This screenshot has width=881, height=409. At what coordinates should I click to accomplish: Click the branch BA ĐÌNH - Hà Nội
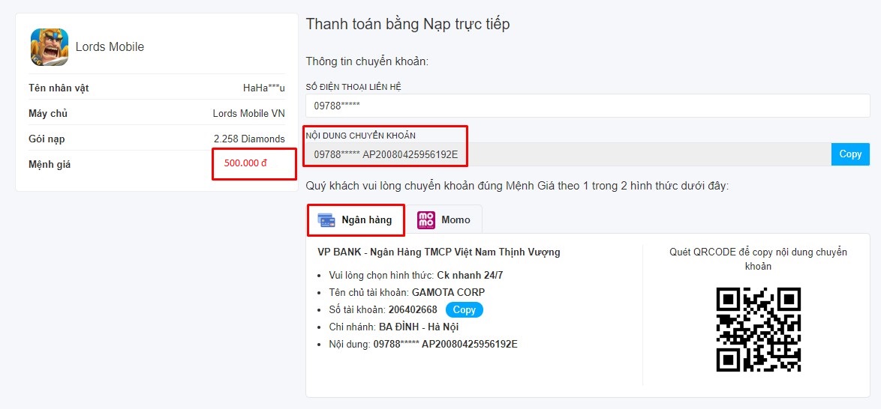[419, 327]
